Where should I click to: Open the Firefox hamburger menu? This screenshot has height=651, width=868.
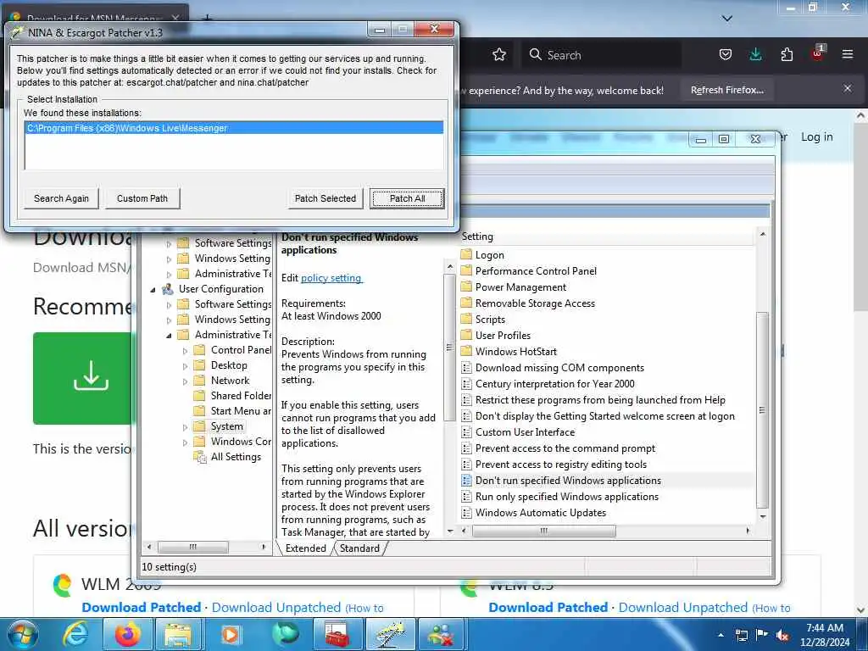(x=847, y=55)
